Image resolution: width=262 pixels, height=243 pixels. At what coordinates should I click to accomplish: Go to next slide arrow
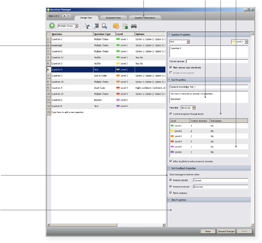point(69,16)
